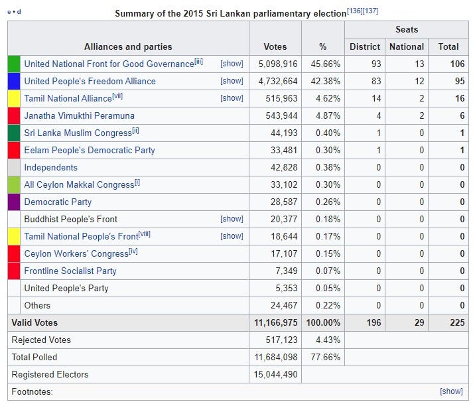Click grey swatch for Independents
Screen dimensions: 475x406
[x=14, y=168]
